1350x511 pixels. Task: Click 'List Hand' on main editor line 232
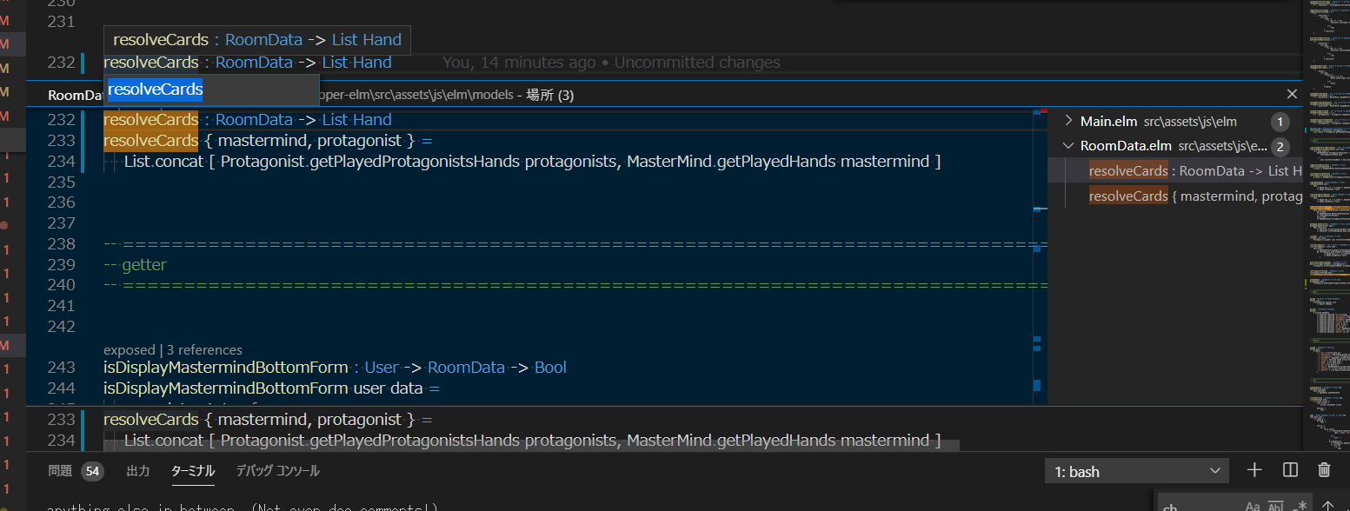coord(356,63)
